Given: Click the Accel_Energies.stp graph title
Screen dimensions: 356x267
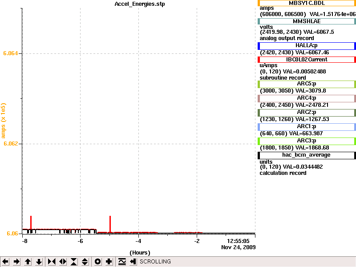Looking at the screenshot, I should point(140,4).
